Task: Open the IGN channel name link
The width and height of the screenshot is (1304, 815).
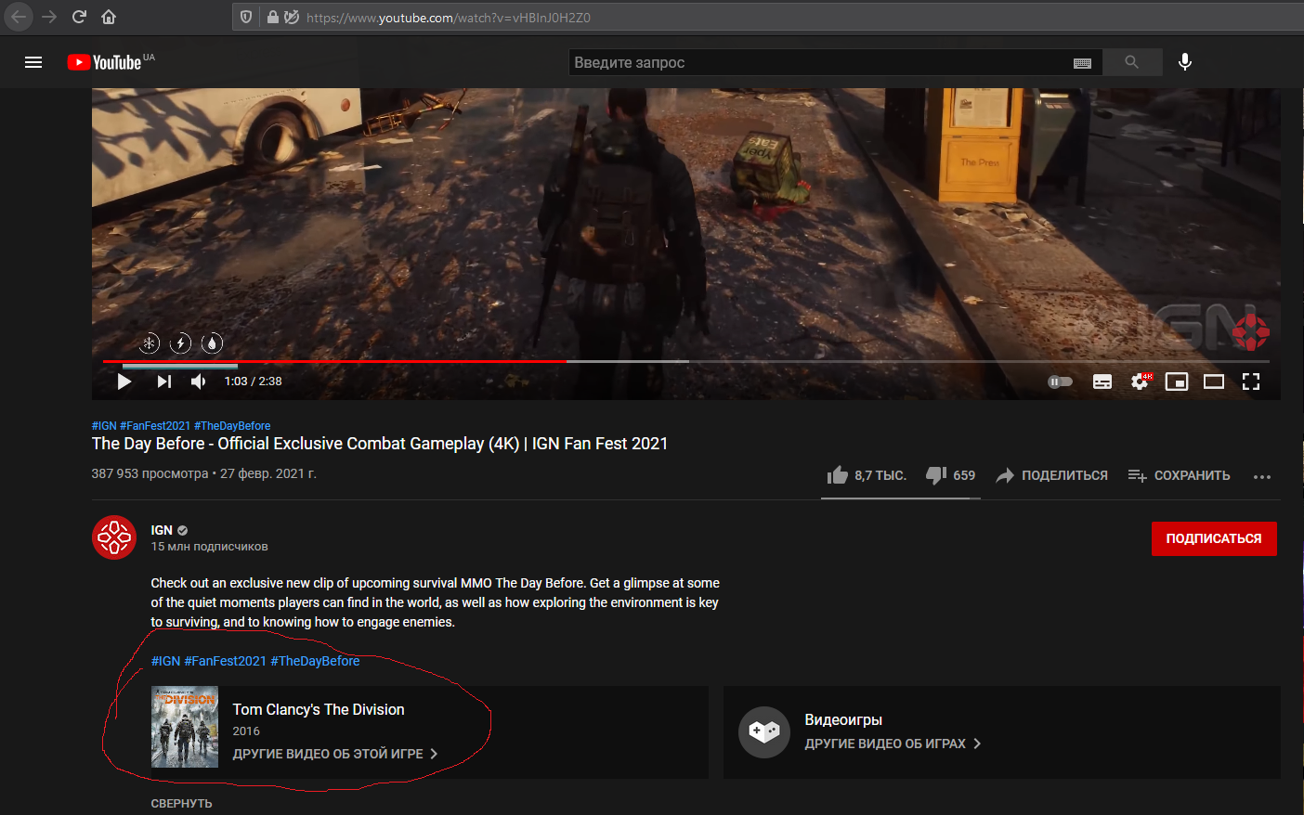Action: click(162, 530)
